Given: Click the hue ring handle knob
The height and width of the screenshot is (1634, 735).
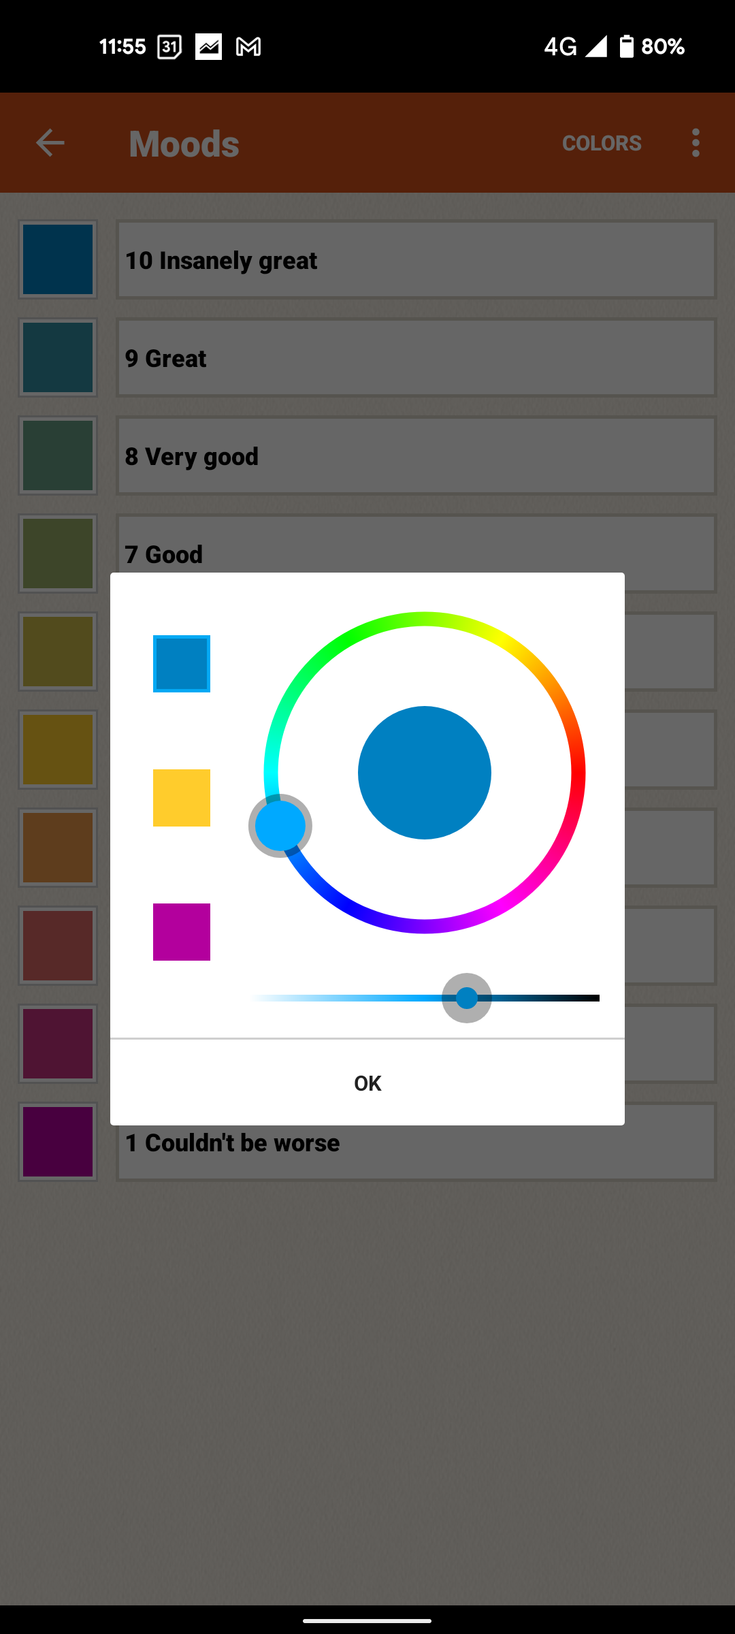Looking at the screenshot, I should [x=280, y=826].
